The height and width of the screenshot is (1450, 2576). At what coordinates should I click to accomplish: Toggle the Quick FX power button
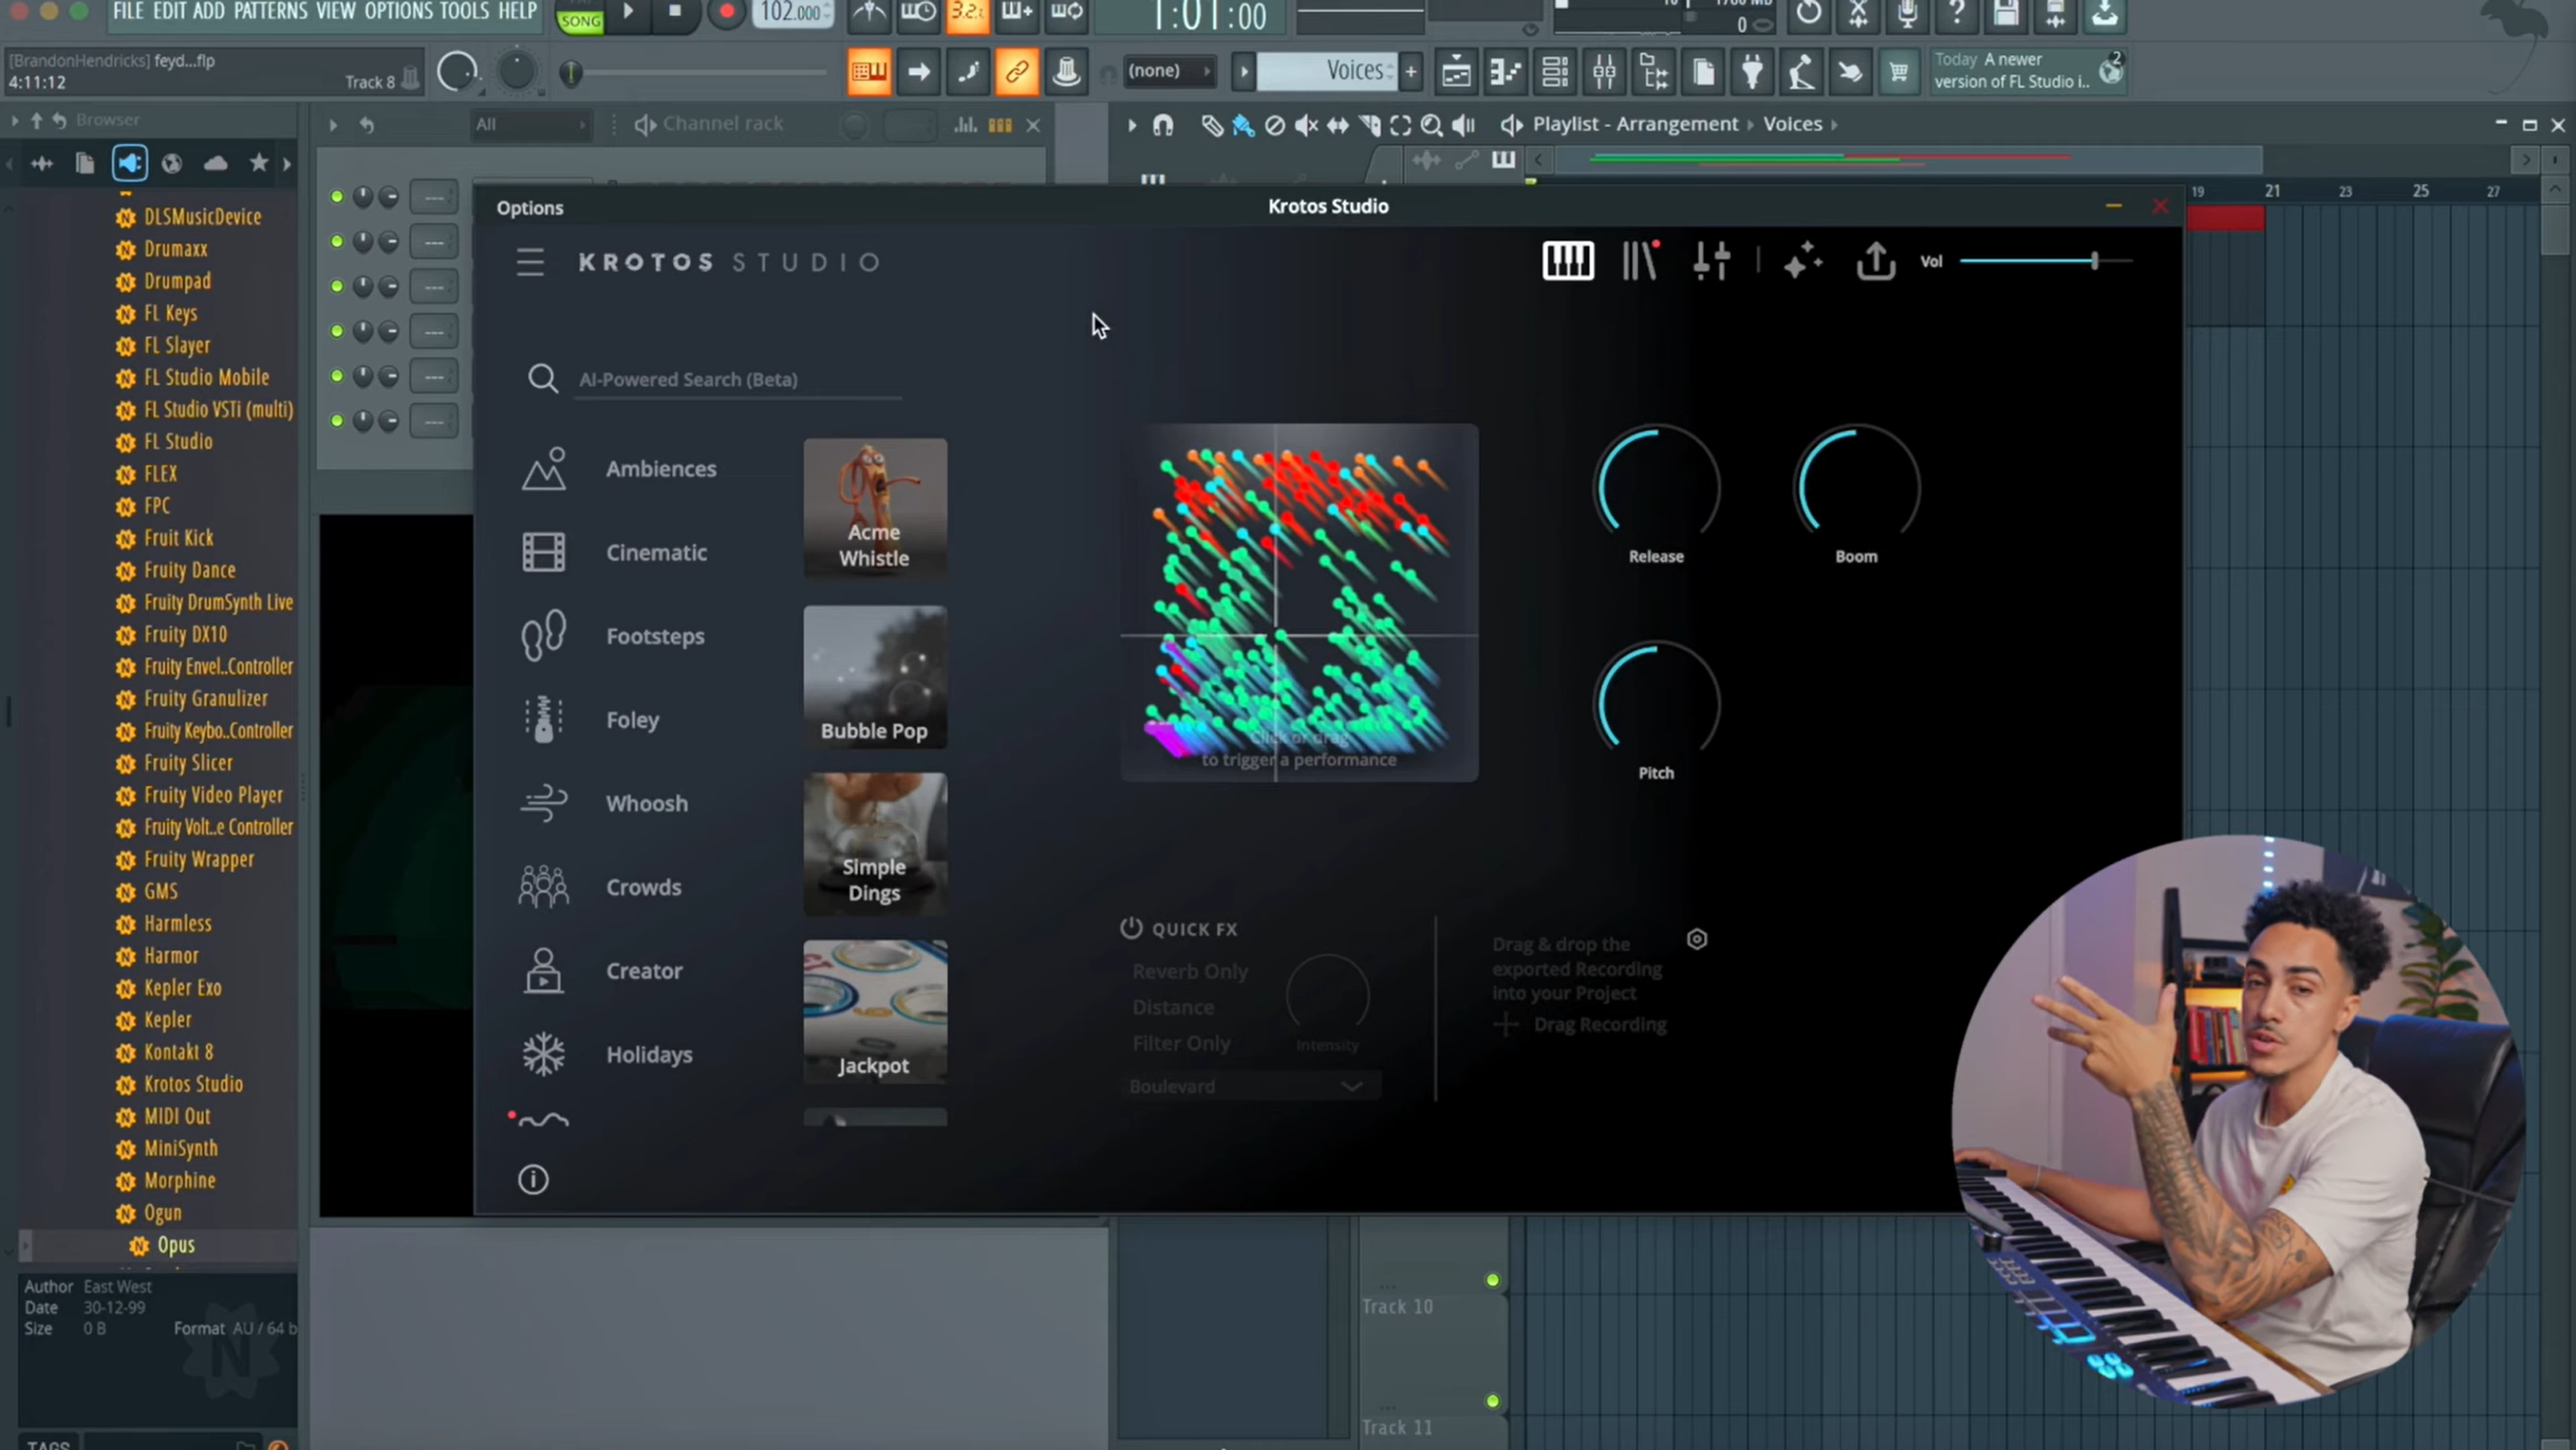point(1131,928)
